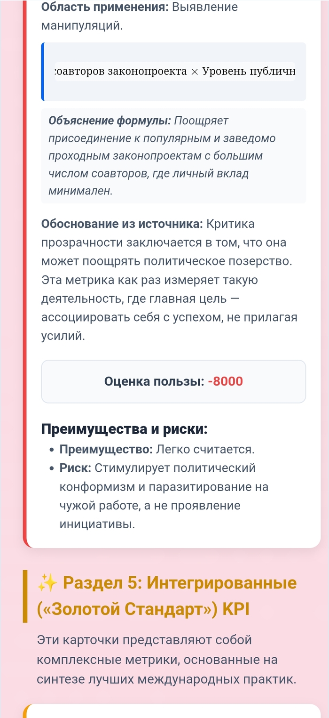Screen dimensions: 329x718
Task: Click the «Золотой Стандарт» KPI heading line
Action: tap(143, 609)
